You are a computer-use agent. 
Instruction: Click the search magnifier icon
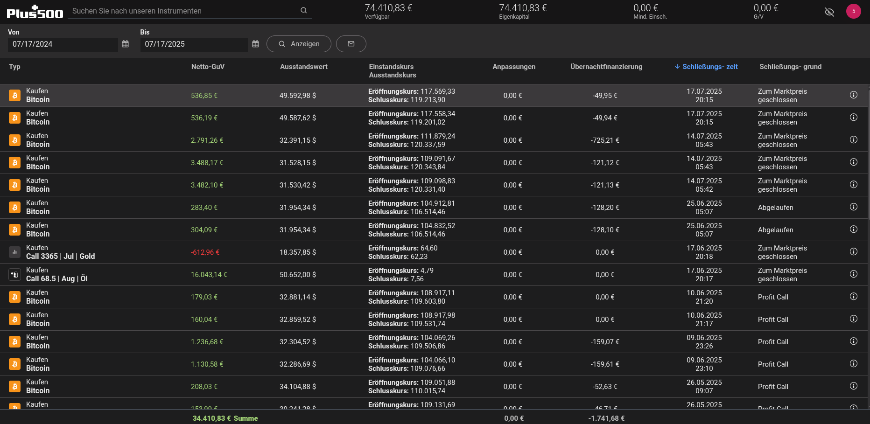[x=303, y=10]
